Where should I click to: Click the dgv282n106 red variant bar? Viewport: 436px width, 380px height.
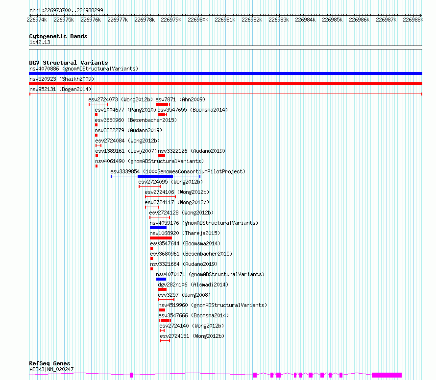pyautogui.click(x=162, y=289)
